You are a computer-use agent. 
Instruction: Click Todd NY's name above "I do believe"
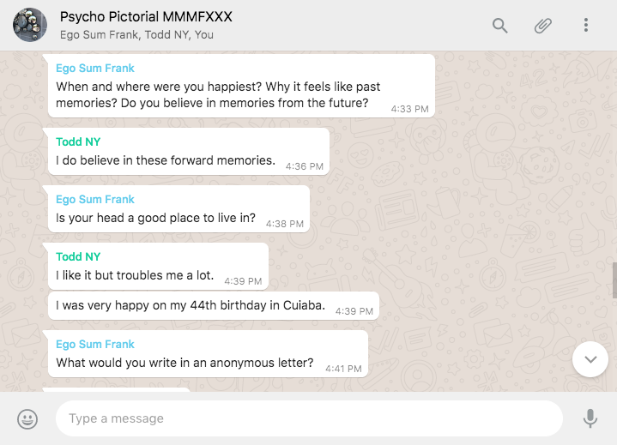coord(78,141)
